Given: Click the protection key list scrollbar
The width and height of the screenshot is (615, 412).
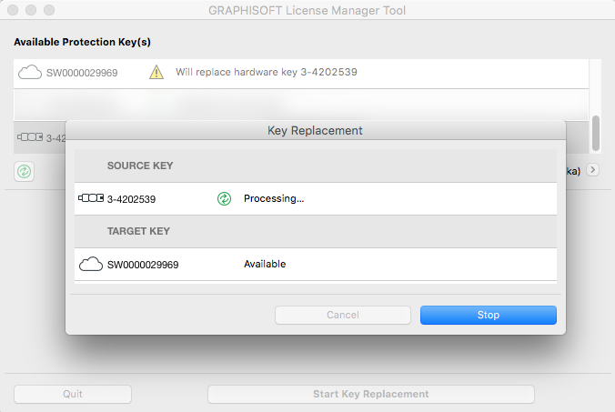Looking at the screenshot, I should (x=596, y=133).
